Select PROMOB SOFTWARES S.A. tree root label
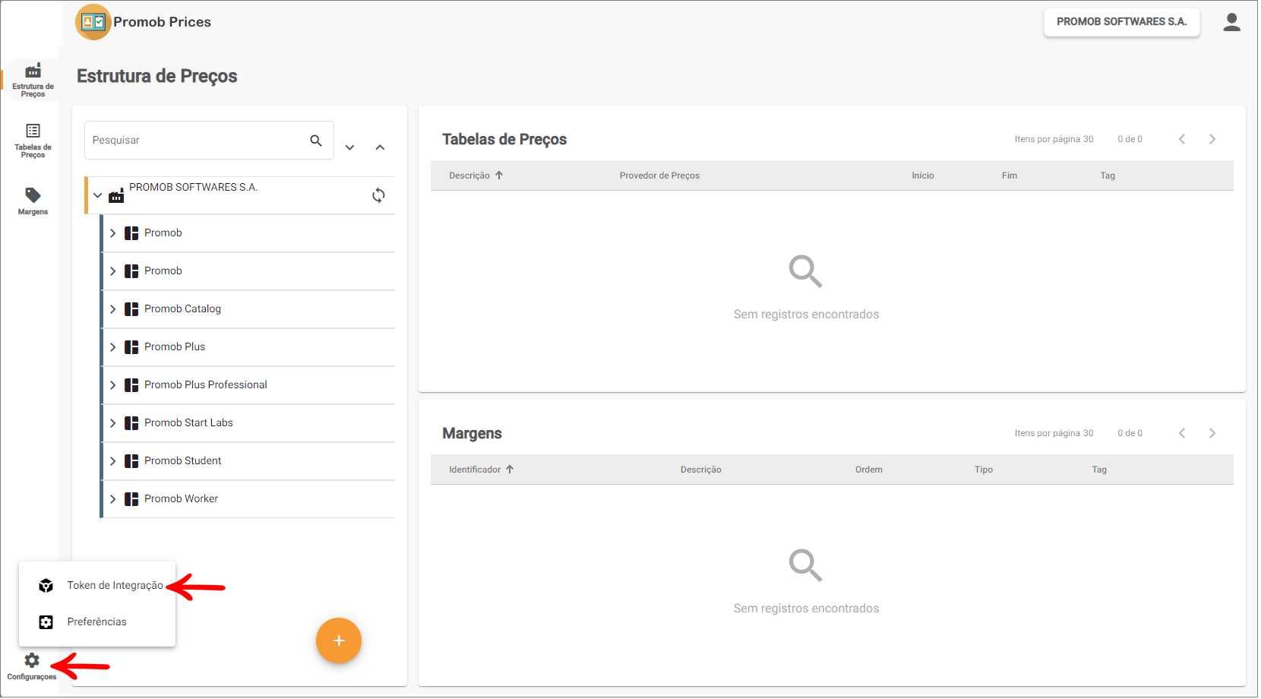Image resolution: width=1261 pixels, height=699 pixels. 193,188
